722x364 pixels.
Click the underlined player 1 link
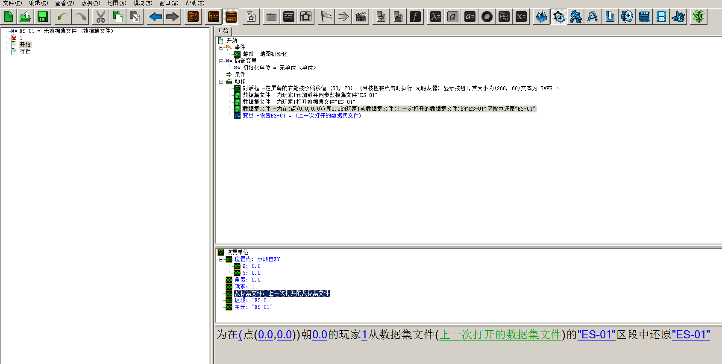364,335
